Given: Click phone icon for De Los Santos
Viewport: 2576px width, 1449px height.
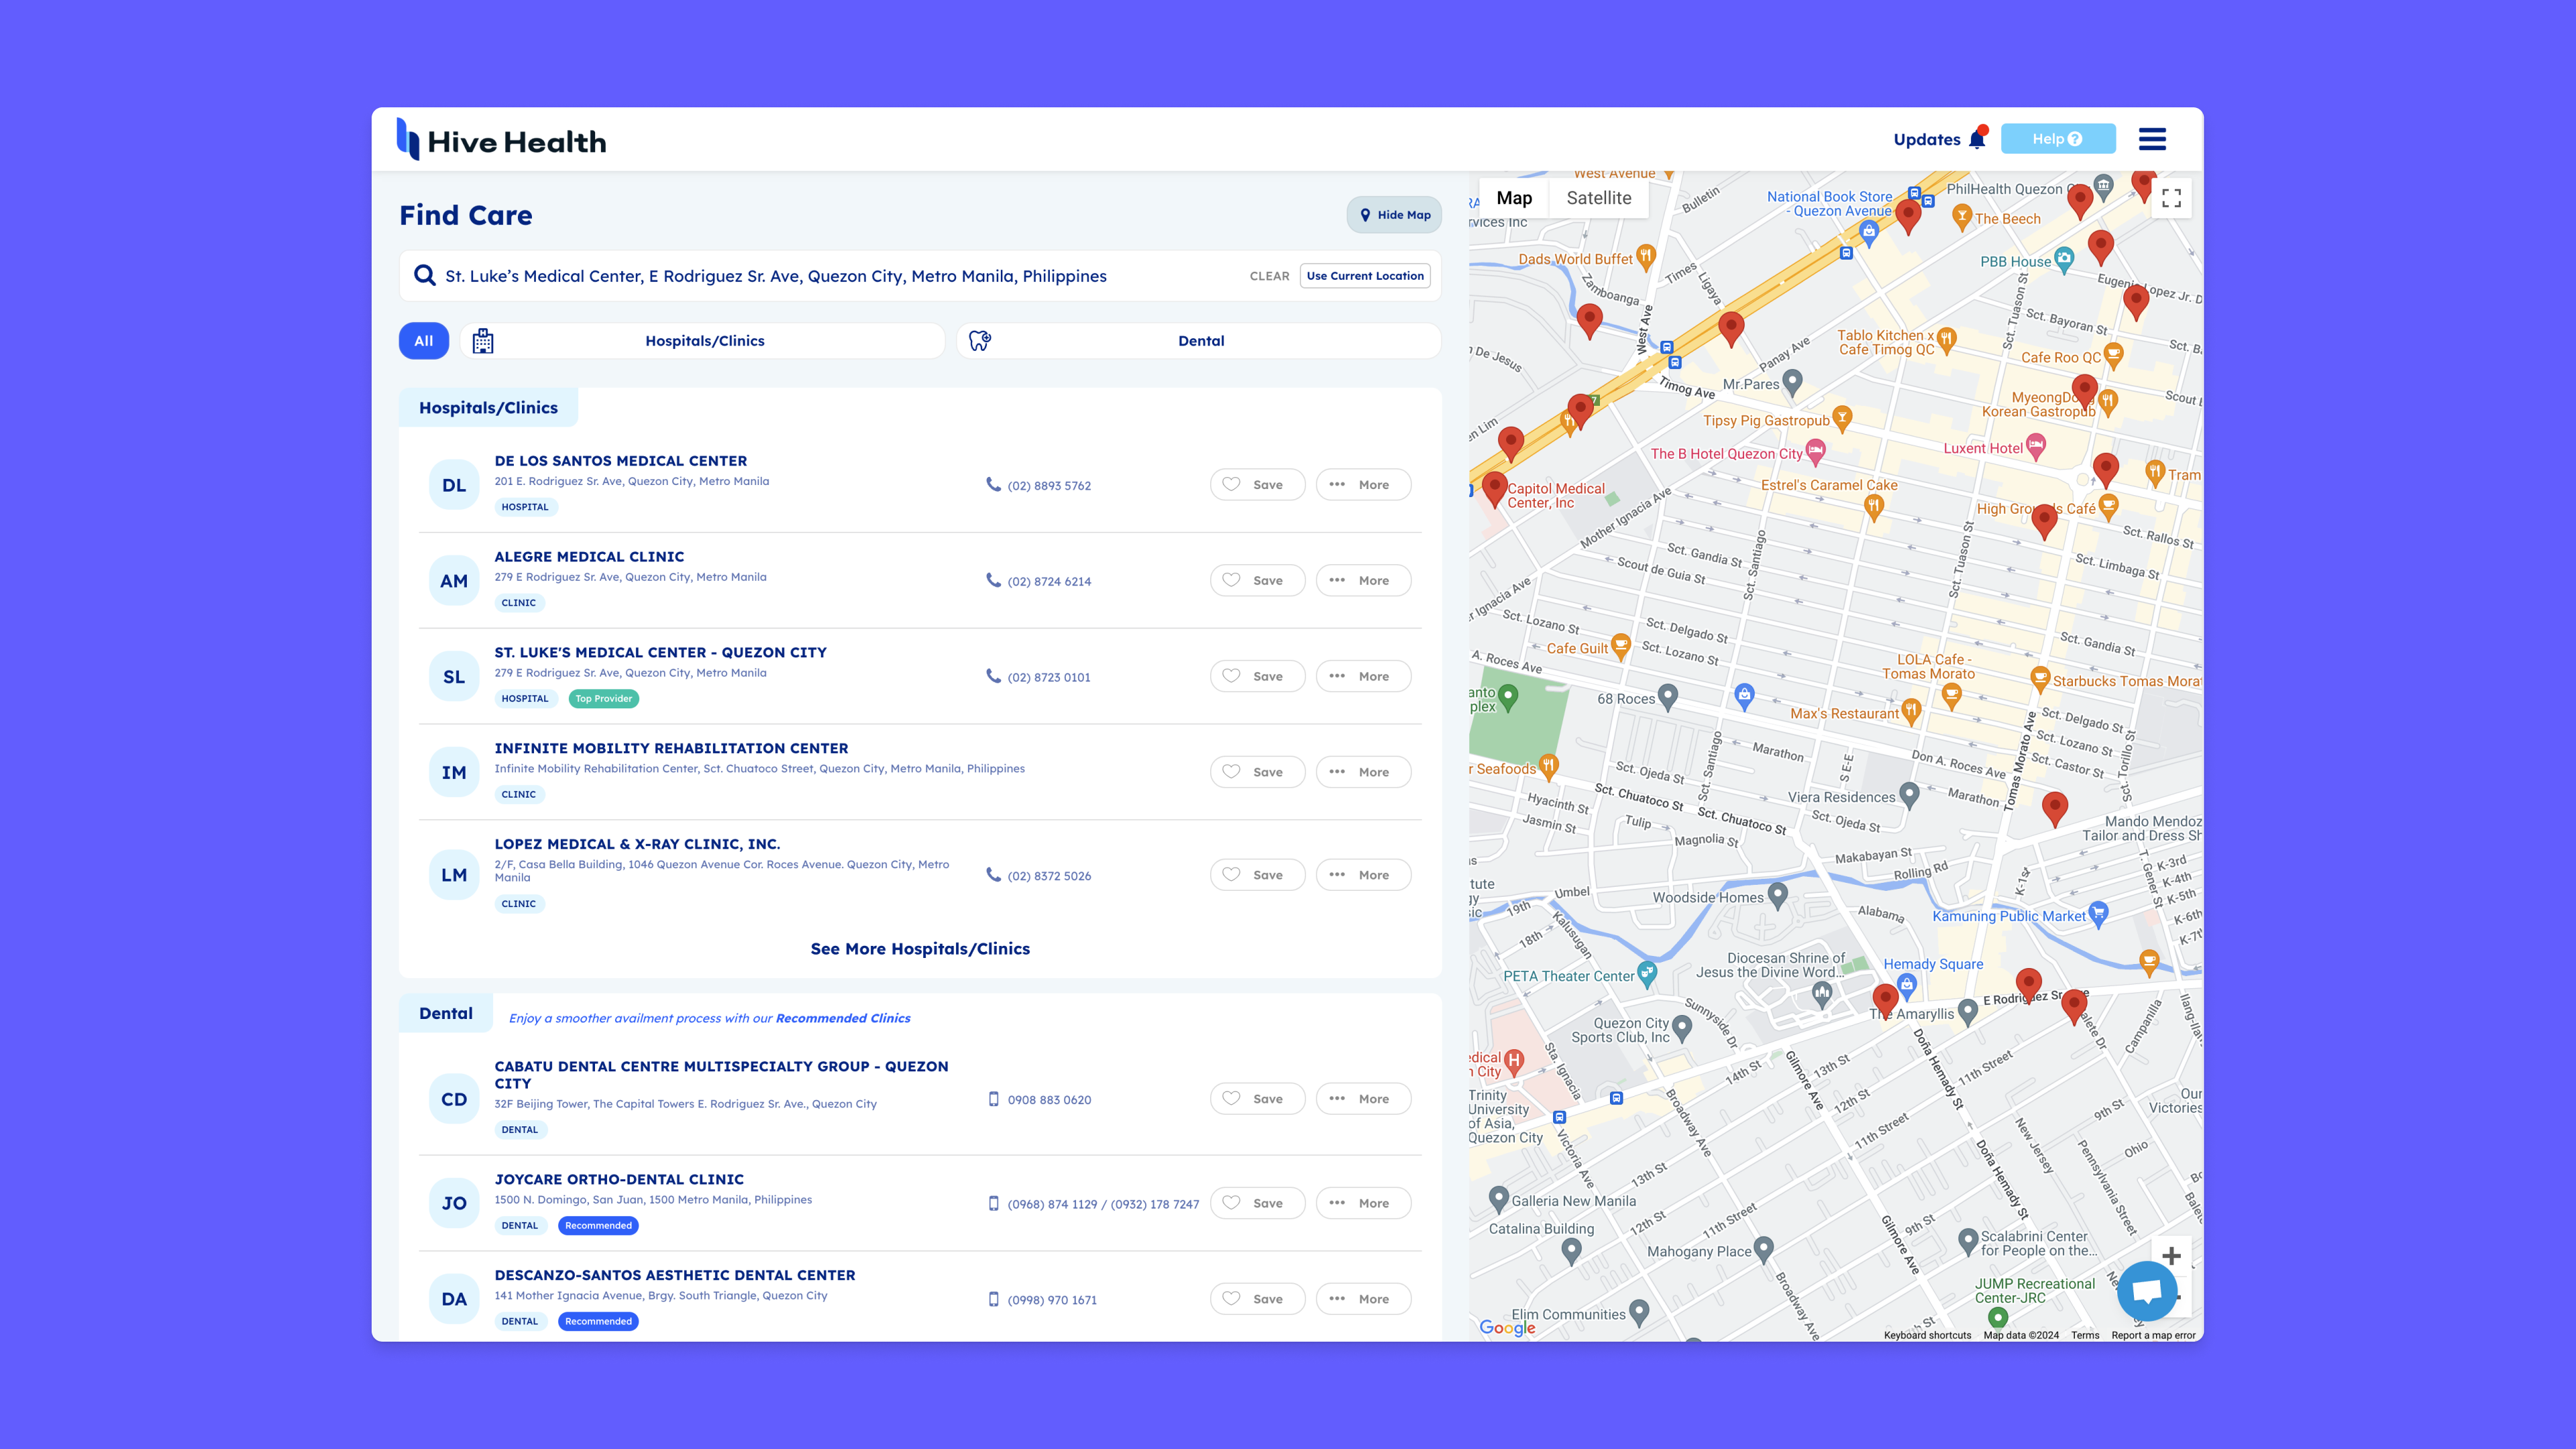Looking at the screenshot, I should click(x=993, y=484).
